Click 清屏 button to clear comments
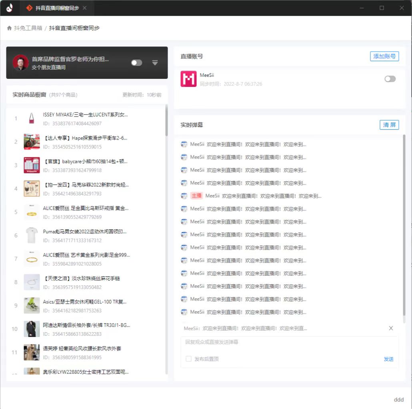 [x=389, y=125]
